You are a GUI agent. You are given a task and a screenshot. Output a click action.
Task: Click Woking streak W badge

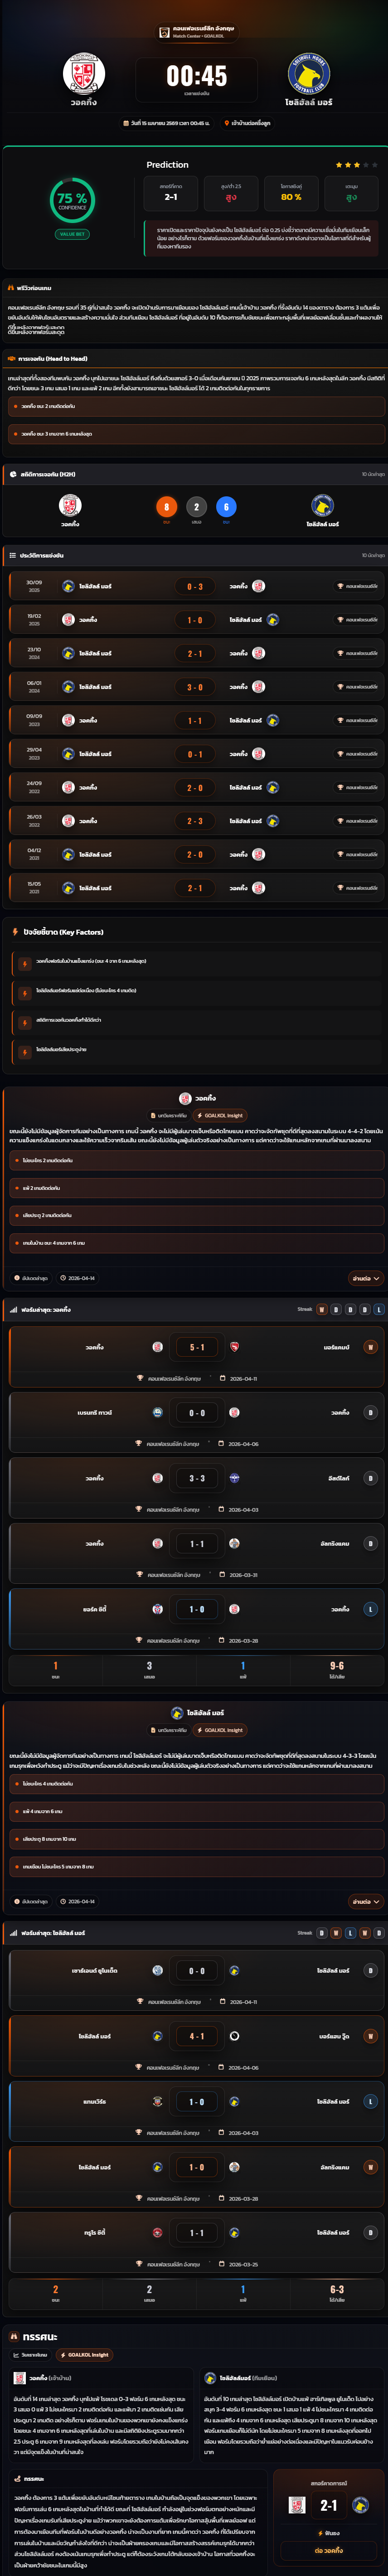point(321,1309)
